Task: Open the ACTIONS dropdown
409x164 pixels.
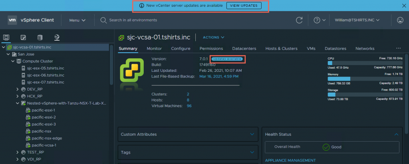Action: click(x=214, y=38)
